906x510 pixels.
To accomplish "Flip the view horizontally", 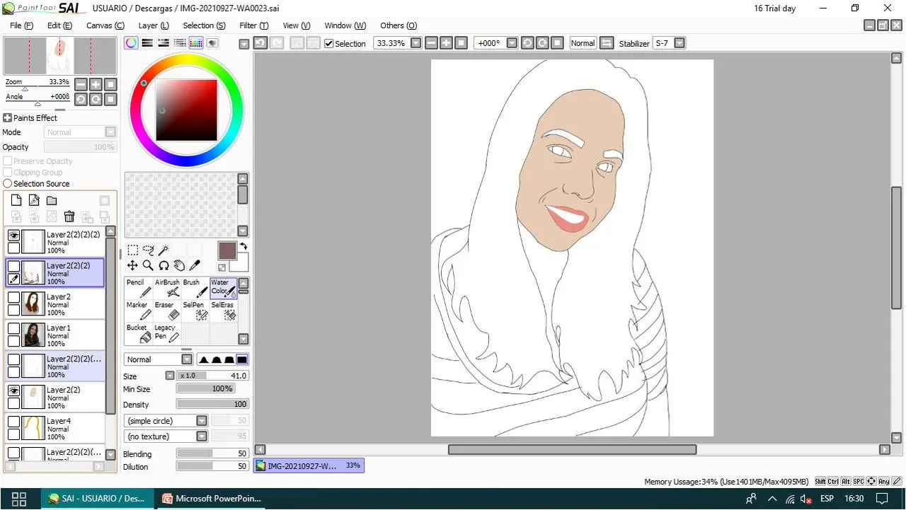I will click(x=607, y=43).
